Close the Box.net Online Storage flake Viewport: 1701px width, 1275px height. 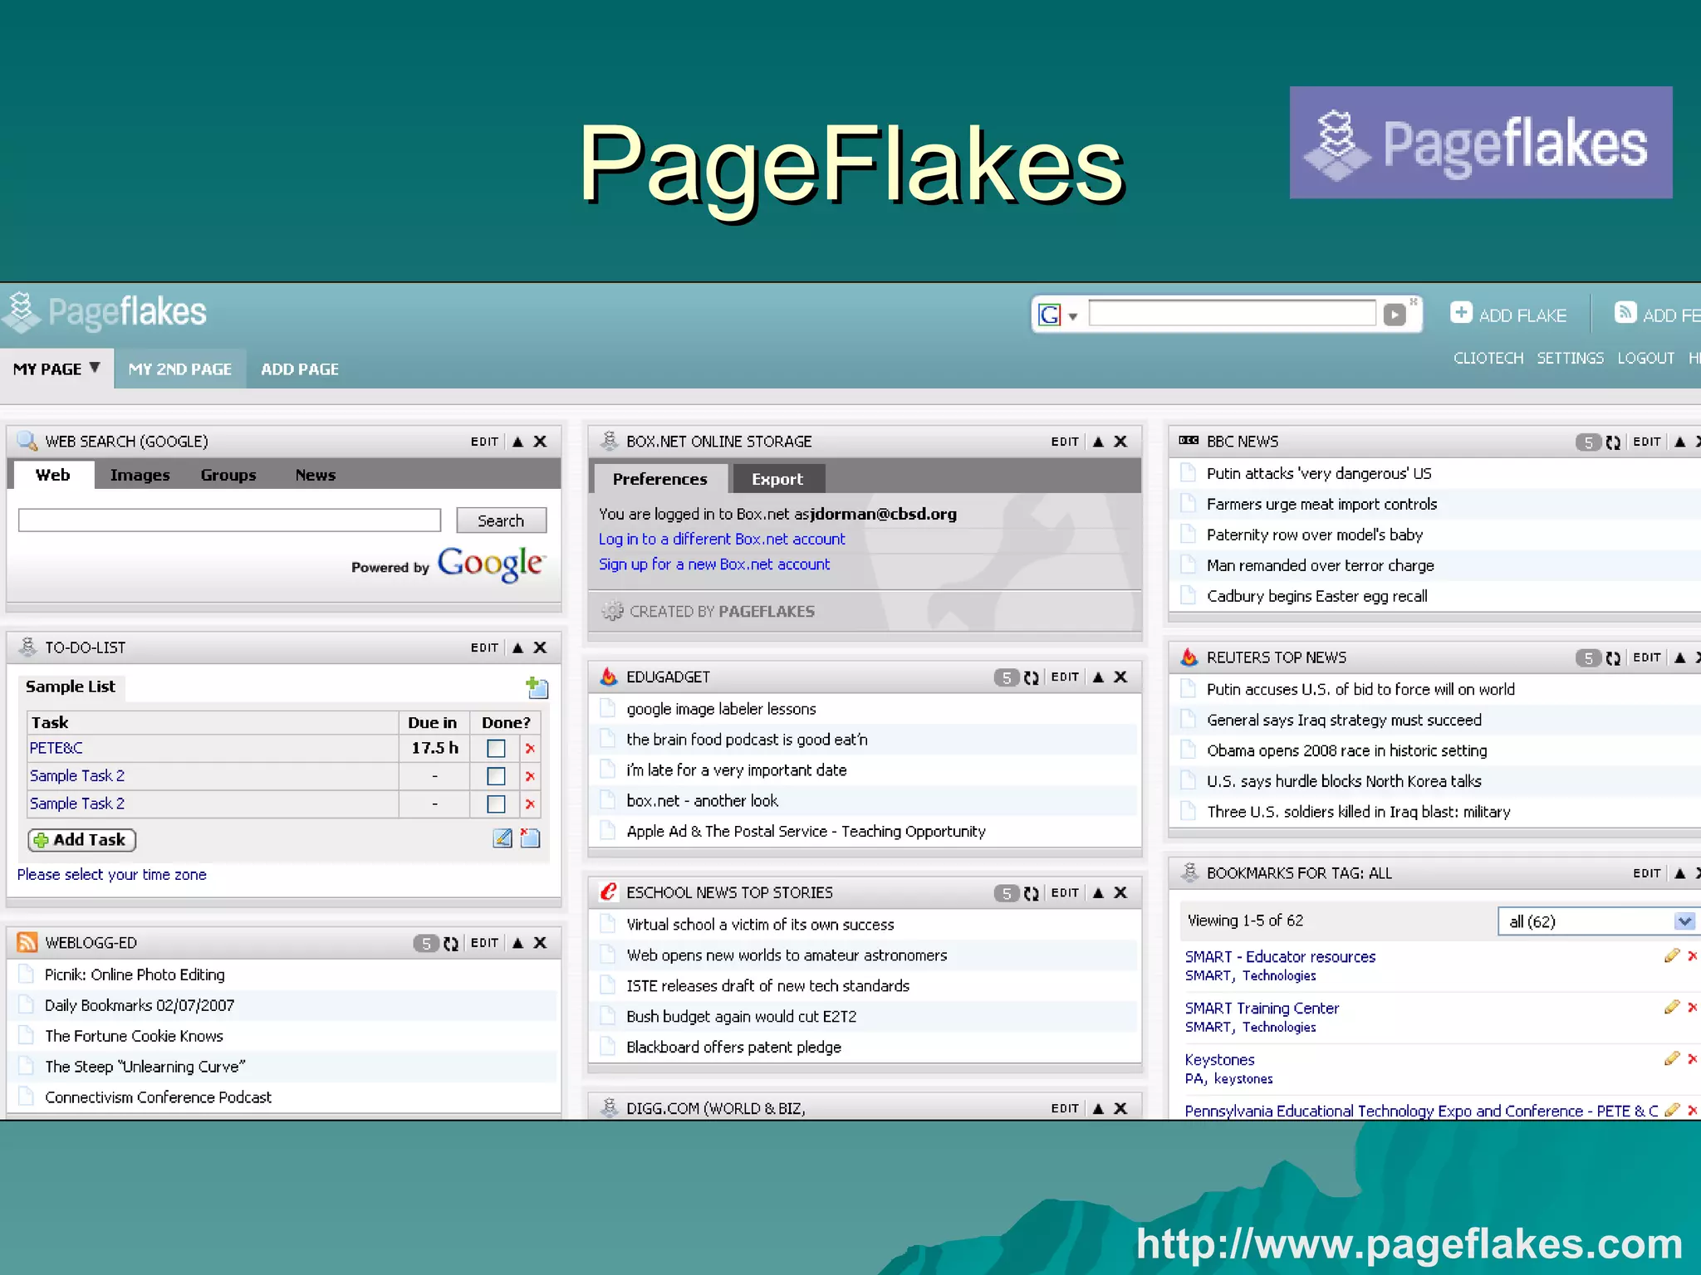[1120, 442]
